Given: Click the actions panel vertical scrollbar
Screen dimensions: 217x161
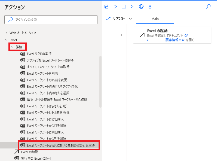Looking at the screenshot, I should click(x=100, y=82).
